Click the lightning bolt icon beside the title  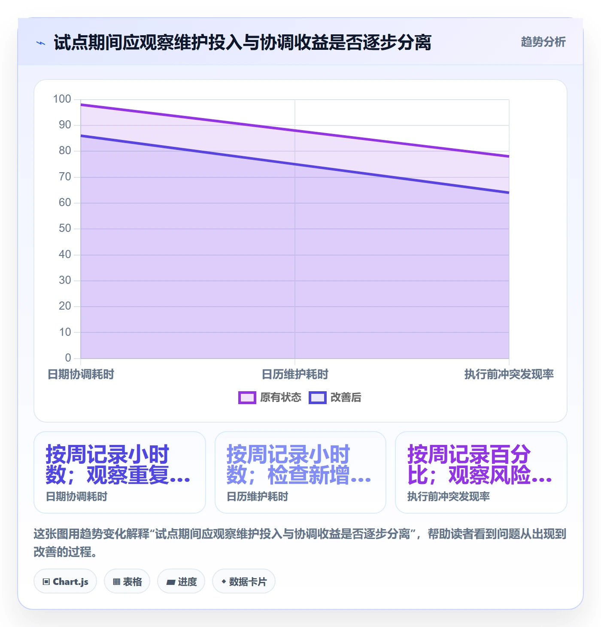tap(41, 43)
